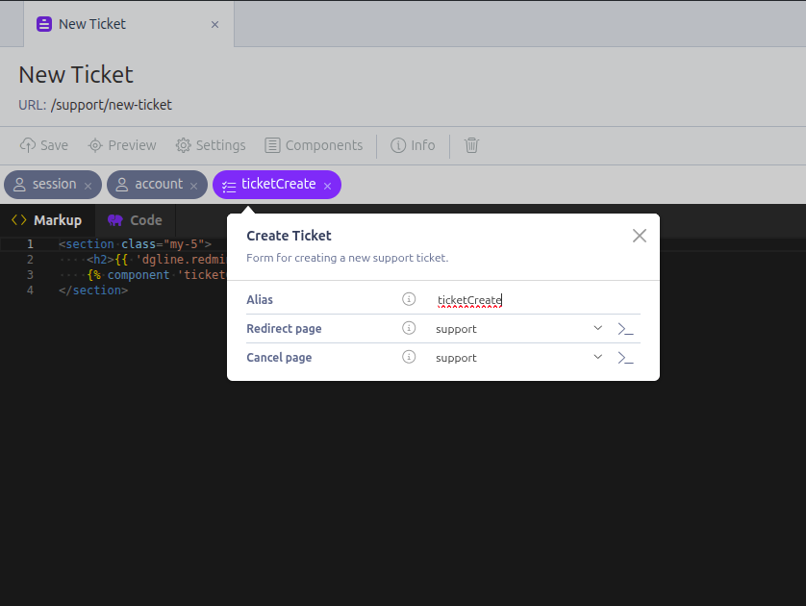Open code expression for Cancel page
The width and height of the screenshot is (806, 606).
(625, 358)
